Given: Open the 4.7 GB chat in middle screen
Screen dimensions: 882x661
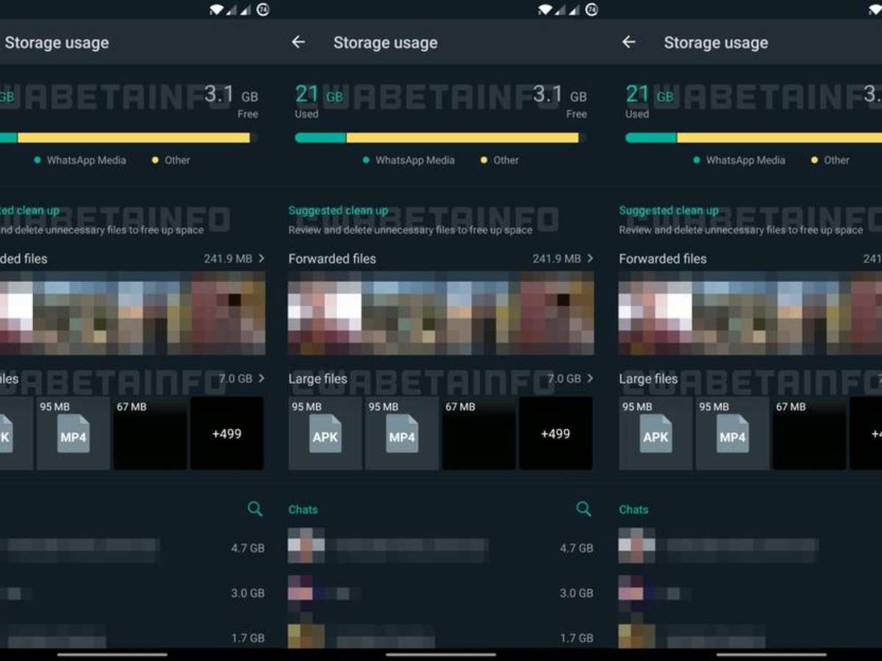Looking at the screenshot, I should pos(441,548).
